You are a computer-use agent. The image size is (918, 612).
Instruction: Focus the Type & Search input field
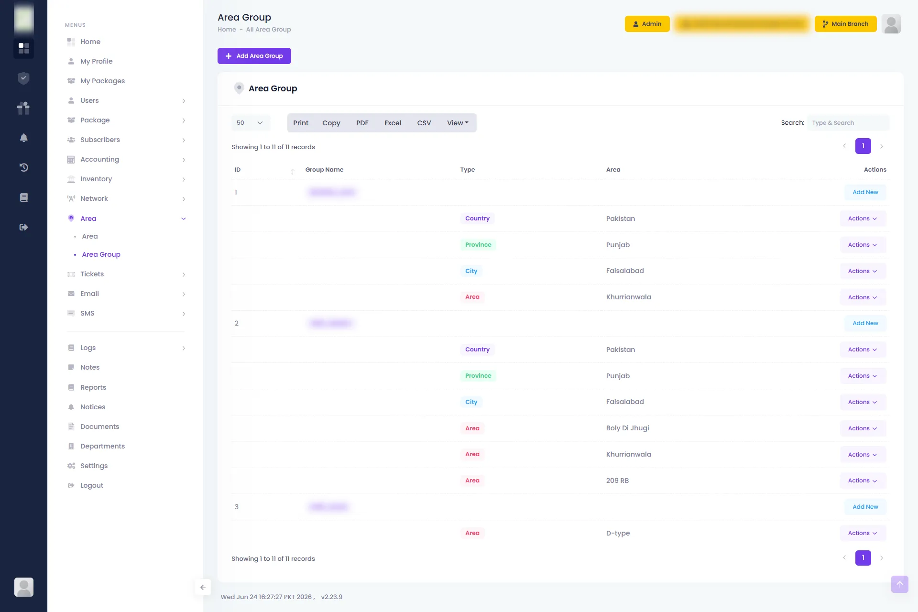pyautogui.click(x=848, y=123)
